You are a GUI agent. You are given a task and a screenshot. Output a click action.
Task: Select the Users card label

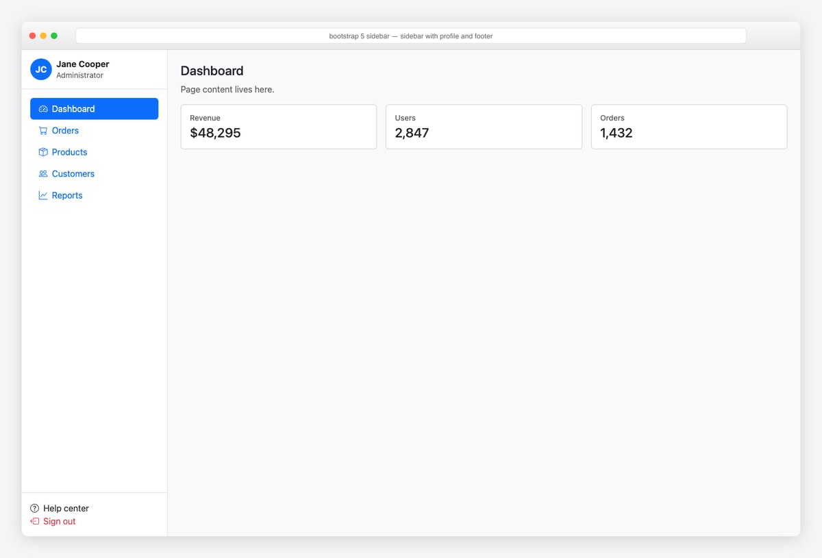click(x=405, y=118)
